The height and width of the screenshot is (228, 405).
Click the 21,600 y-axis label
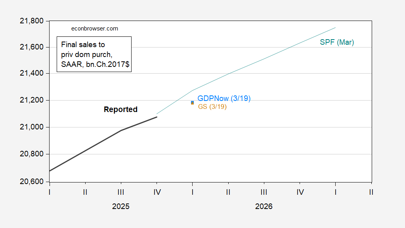(31, 47)
